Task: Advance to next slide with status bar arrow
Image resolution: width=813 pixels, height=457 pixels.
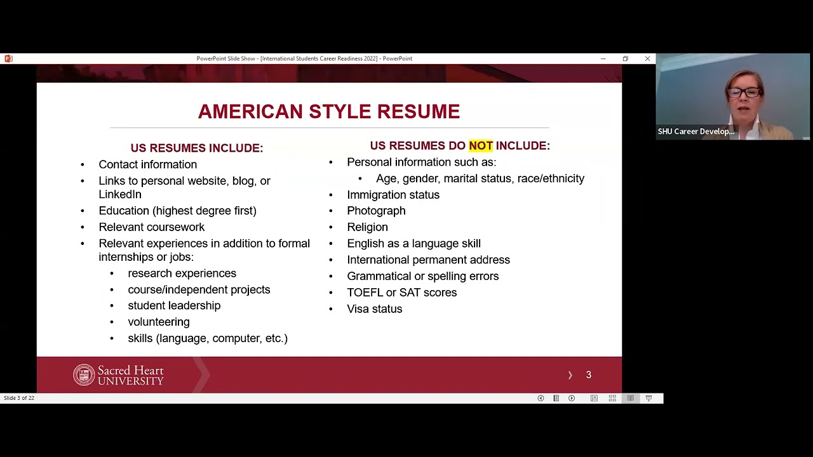Action: pyautogui.click(x=572, y=398)
